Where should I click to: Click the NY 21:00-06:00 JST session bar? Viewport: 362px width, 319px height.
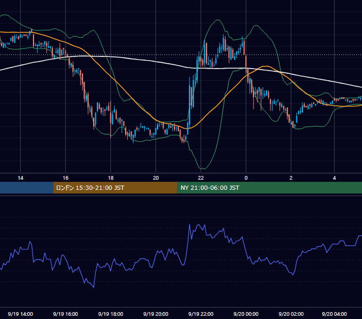(x=270, y=188)
